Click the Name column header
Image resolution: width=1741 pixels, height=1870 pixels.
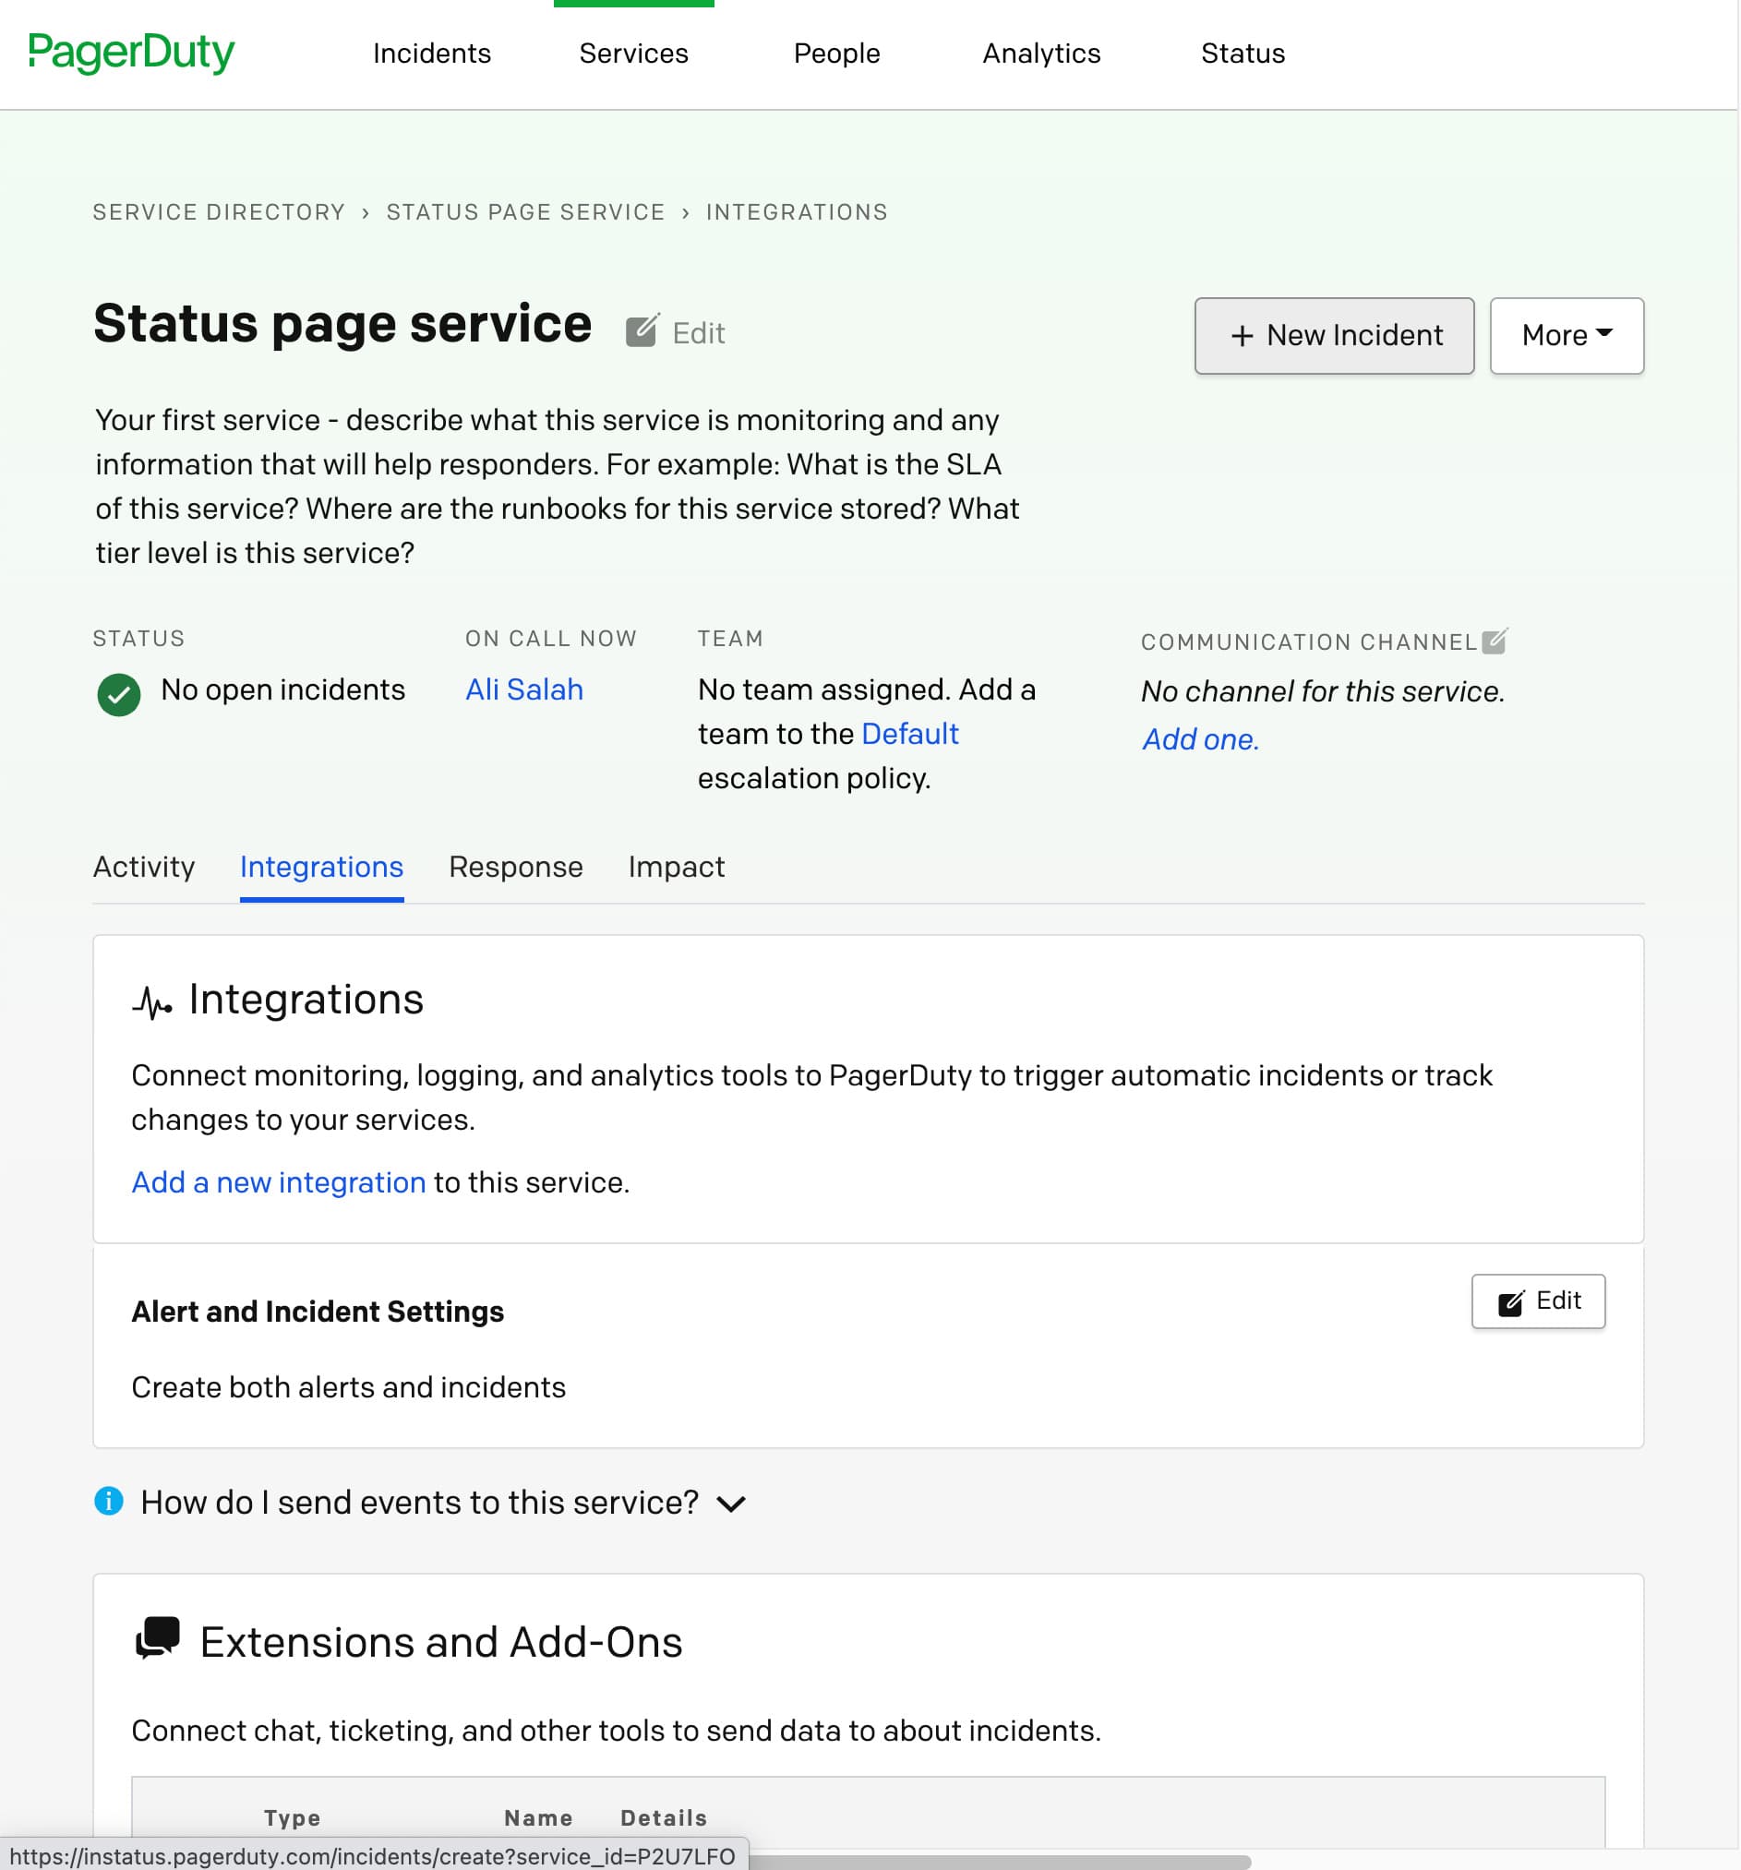tap(538, 1817)
